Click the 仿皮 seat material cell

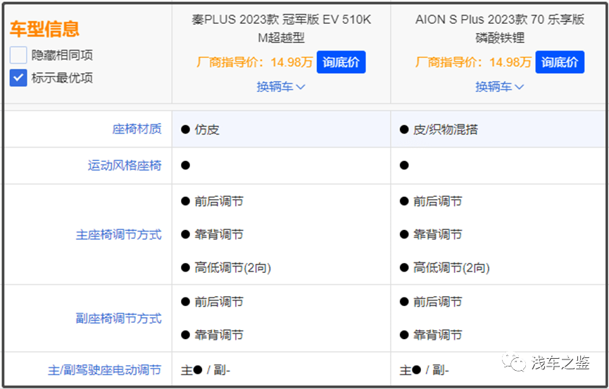(x=281, y=129)
